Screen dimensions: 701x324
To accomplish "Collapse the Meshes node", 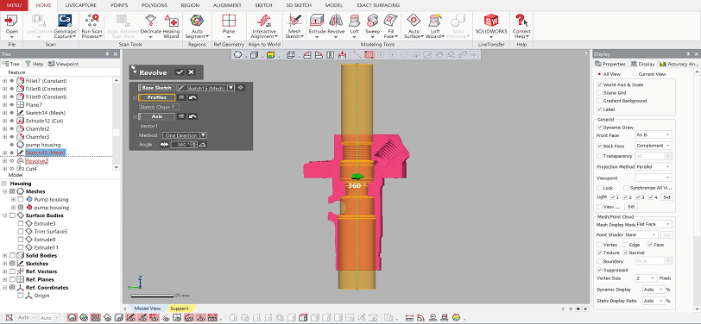I will pos(5,191).
